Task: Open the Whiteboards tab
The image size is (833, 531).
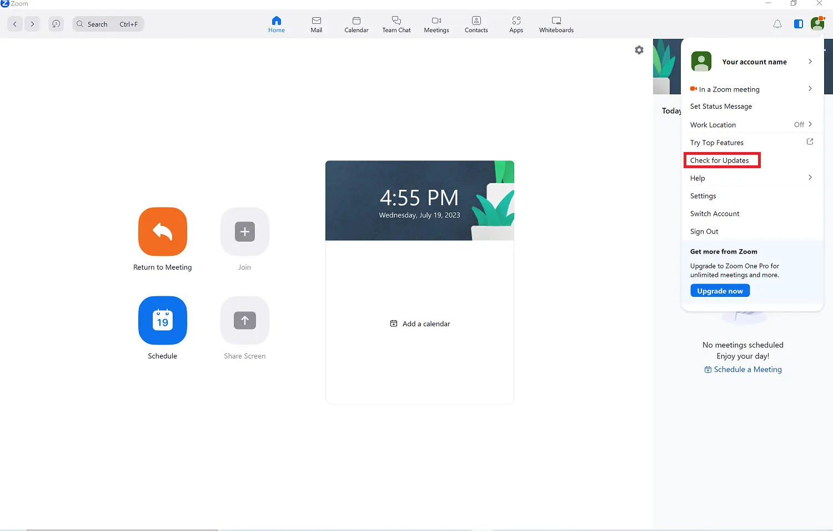Action: click(556, 24)
